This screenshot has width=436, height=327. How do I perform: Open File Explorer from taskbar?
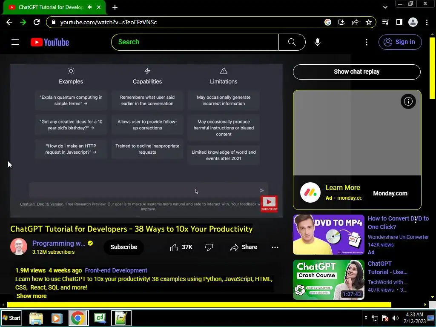point(36,318)
